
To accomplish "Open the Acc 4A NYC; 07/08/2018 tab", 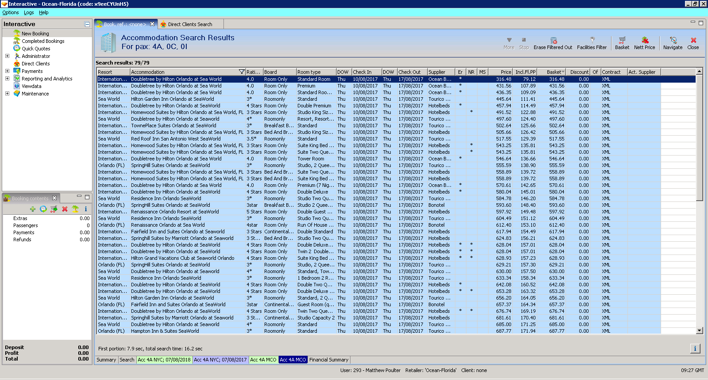I will pyautogui.click(x=164, y=360).
